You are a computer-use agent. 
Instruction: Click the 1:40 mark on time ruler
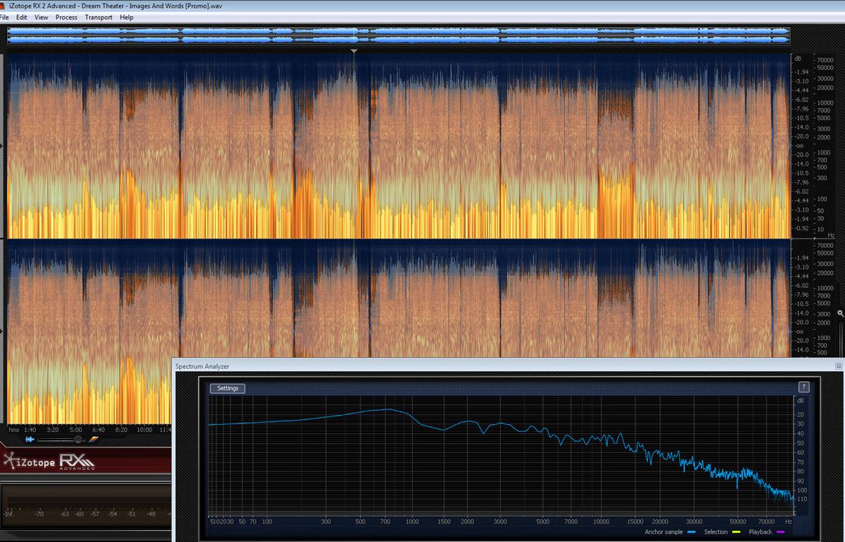(30, 430)
